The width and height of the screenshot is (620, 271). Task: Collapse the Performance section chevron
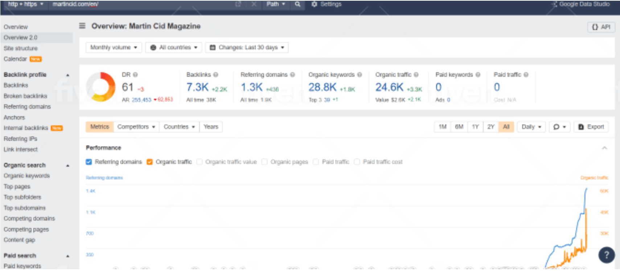pos(604,148)
